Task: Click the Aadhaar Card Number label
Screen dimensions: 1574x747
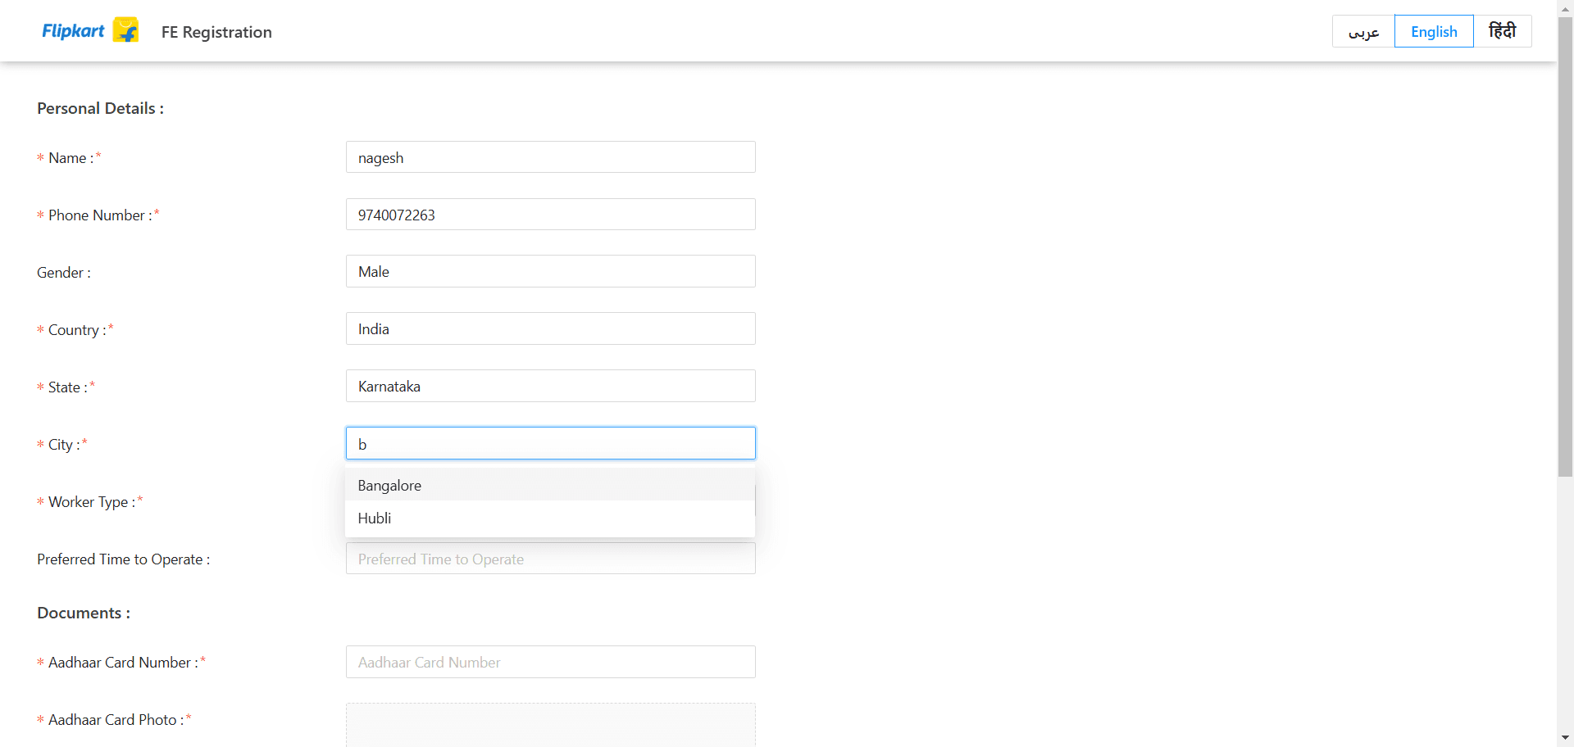Action: click(121, 662)
